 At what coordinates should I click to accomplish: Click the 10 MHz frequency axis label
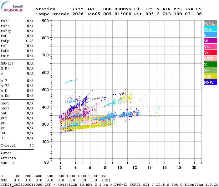click(120, 168)
